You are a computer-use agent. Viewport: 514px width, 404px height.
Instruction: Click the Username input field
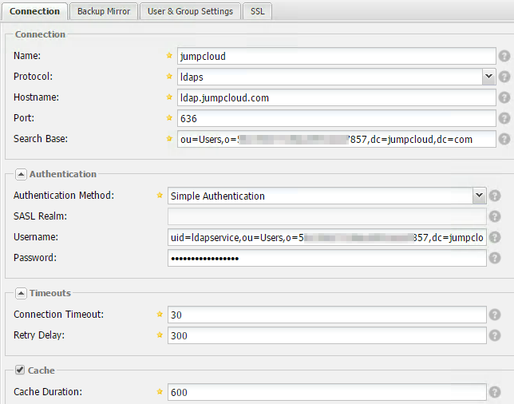pos(326,237)
